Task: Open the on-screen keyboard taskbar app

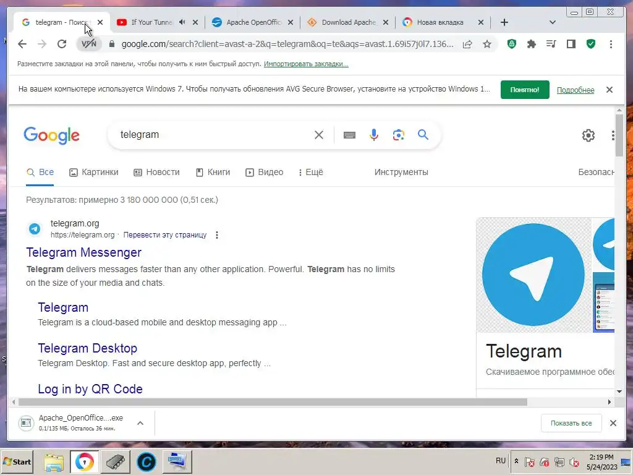Action: [177, 462]
